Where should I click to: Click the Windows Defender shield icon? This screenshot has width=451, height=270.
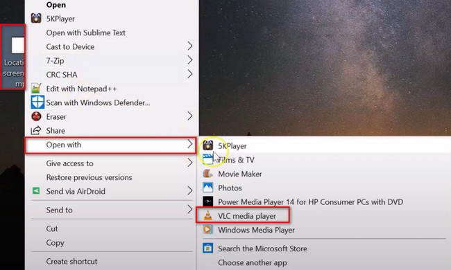(x=37, y=102)
